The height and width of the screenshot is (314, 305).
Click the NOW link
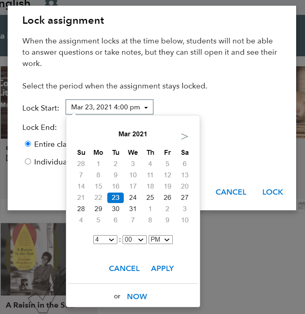click(x=137, y=296)
